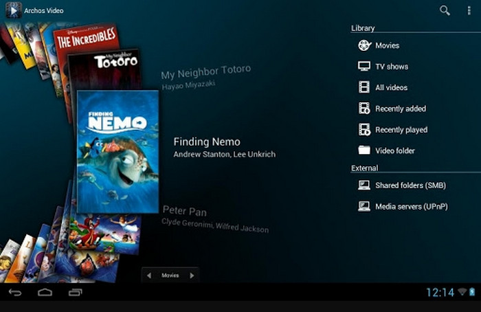481x312 pixels.
Task: Select the Peter Pan cover
Action: [x=106, y=233]
